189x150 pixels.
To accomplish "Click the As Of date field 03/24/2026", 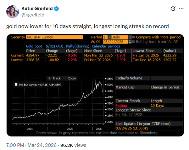I will click(114, 41).
